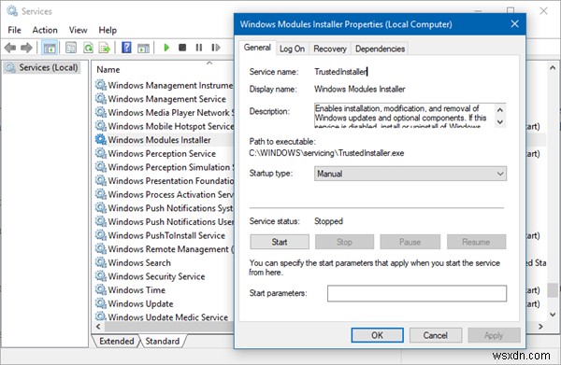Image resolution: width=561 pixels, height=365 pixels.
Task: Click gear icon beside Windows Management Service
Action: [x=101, y=99]
